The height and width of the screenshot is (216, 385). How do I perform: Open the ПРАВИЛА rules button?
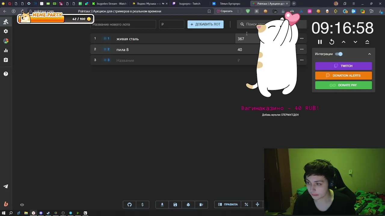228,205
